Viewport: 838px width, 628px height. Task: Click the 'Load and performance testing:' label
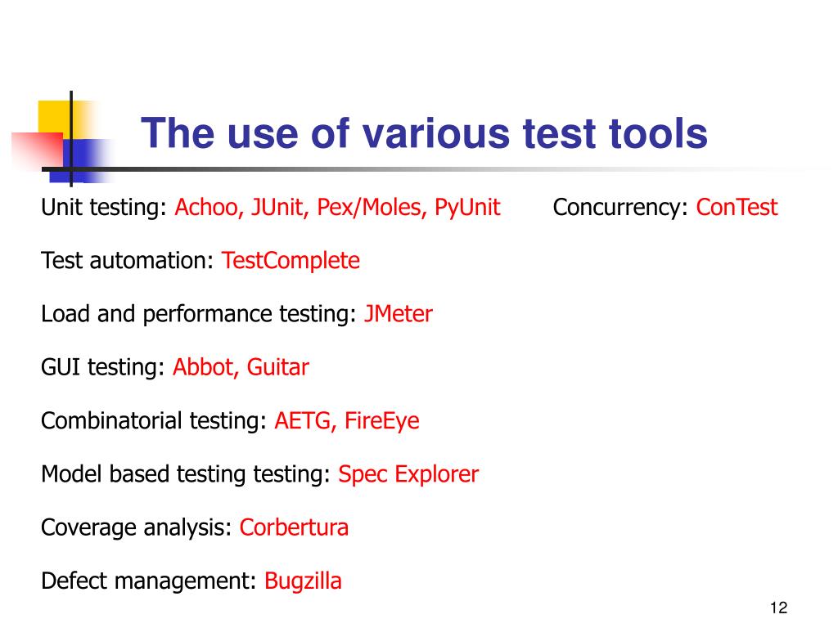click(199, 315)
